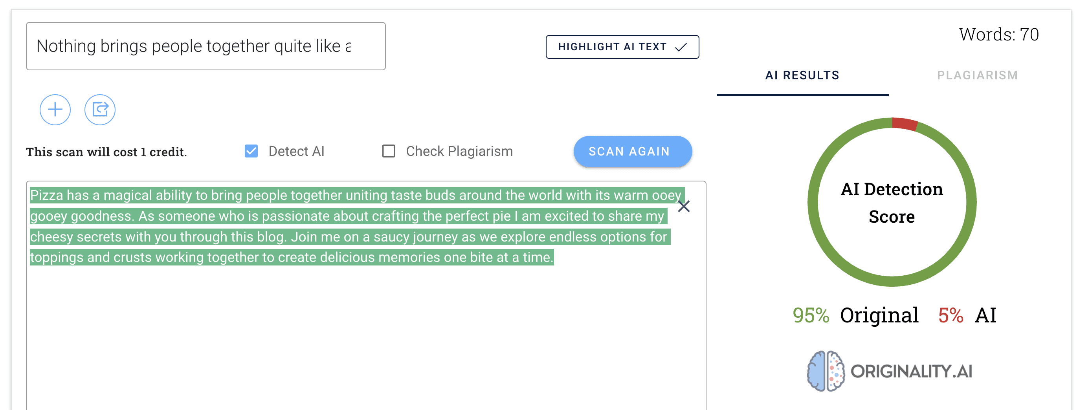The height and width of the screenshot is (410, 1079).
Task: Click the ORIGINALITY.AI wordmark text
Action: (911, 372)
